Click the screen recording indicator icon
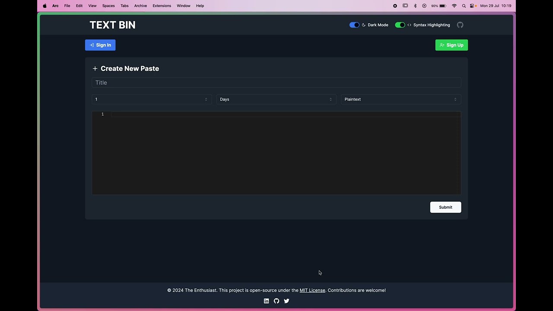This screenshot has width=553, height=311. click(x=395, y=6)
